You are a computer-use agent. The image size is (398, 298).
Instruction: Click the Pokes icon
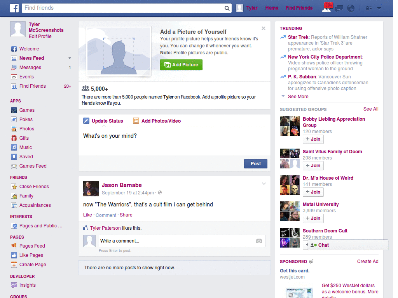pyautogui.click(x=14, y=120)
